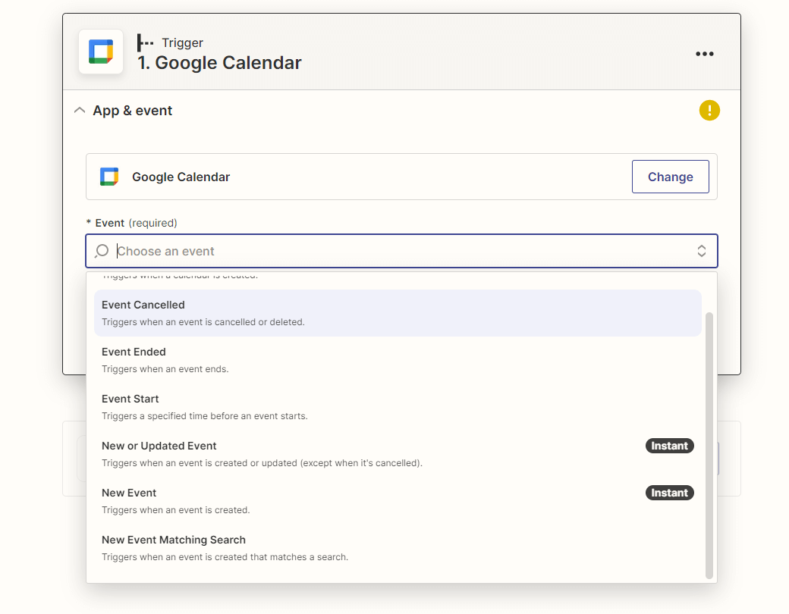Screen dimensions: 789x614
Task: Click the 'Event (required)' field label
Action: tap(132, 223)
